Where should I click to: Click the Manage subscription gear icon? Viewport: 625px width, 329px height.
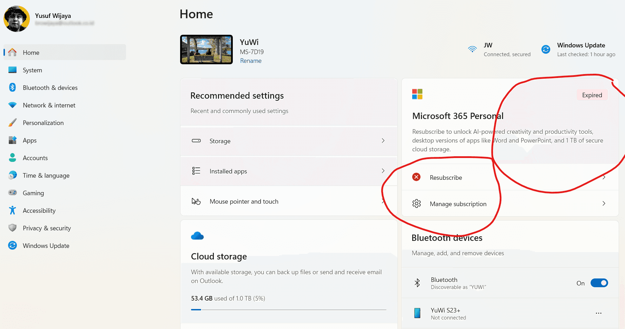coord(416,204)
